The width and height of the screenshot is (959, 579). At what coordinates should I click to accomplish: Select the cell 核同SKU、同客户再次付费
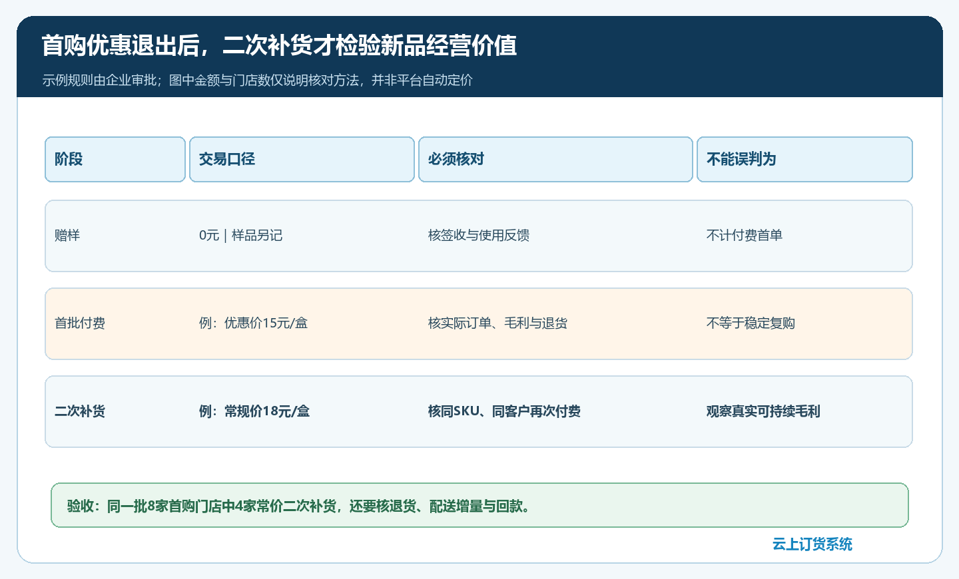(504, 411)
